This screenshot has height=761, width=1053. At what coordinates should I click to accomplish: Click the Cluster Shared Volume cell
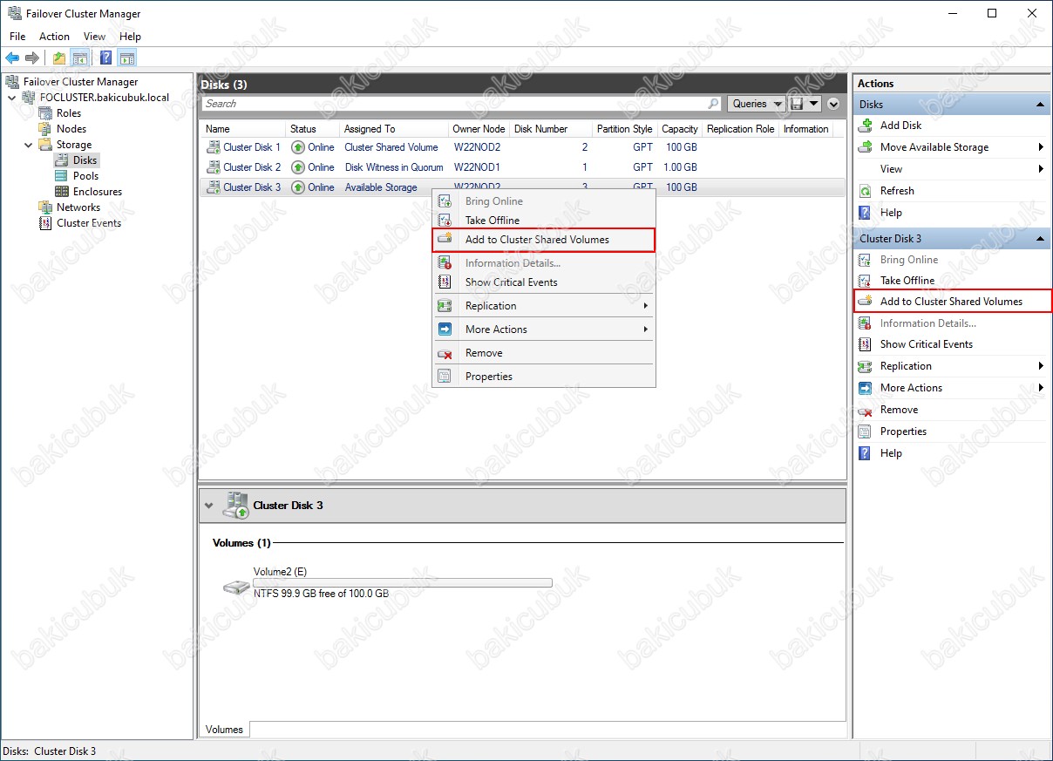[391, 147]
